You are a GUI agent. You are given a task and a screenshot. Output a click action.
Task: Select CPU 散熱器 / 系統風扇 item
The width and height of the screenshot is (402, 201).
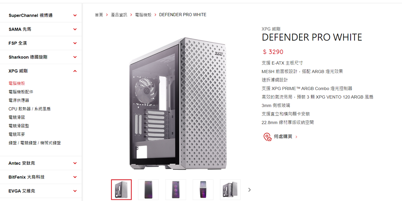pos(29,109)
